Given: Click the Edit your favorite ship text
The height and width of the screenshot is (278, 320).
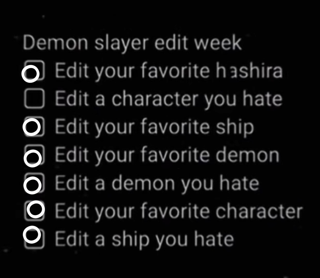Looking at the screenshot, I should click(x=154, y=127).
